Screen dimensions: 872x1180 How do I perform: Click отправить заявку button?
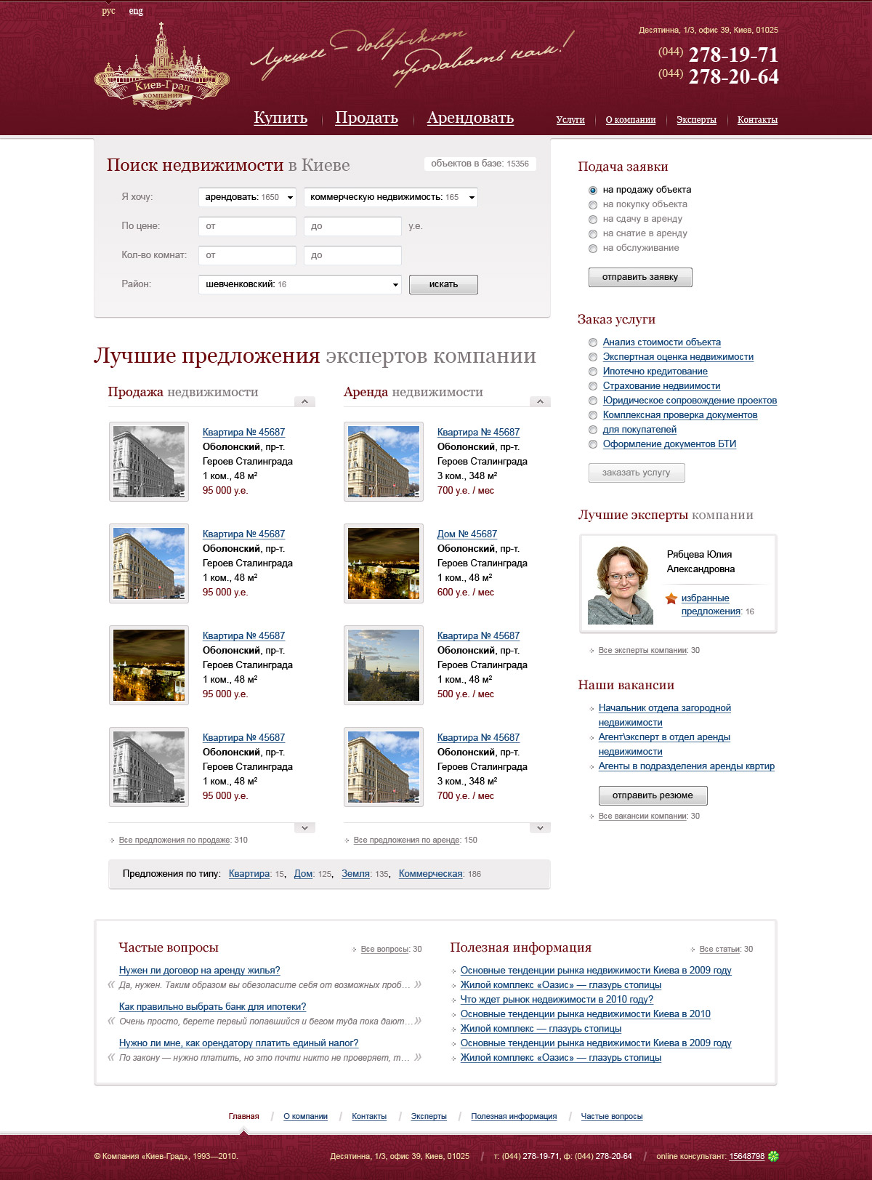click(640, 277)
